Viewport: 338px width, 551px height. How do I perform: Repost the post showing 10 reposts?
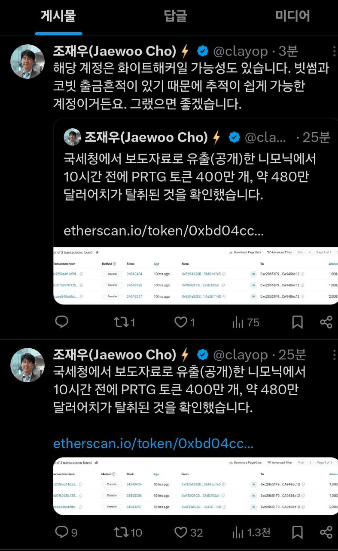pyautogui.click(x=128, y=532)
